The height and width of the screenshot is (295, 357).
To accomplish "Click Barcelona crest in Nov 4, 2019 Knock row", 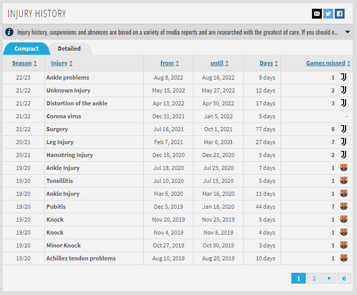I will [344, 232].
